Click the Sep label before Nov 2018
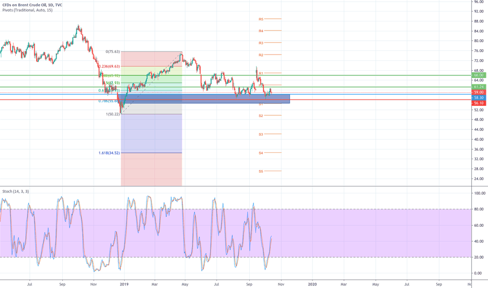The image size is (488, 288). (x=62, y=284)
